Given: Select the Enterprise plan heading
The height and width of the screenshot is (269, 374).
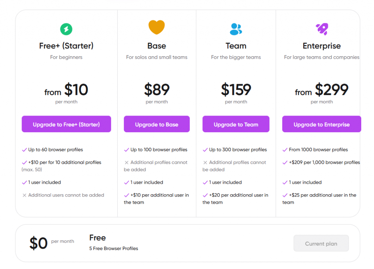Looking at the screenshot, I should pyautogui.click(x=322, y=46).
